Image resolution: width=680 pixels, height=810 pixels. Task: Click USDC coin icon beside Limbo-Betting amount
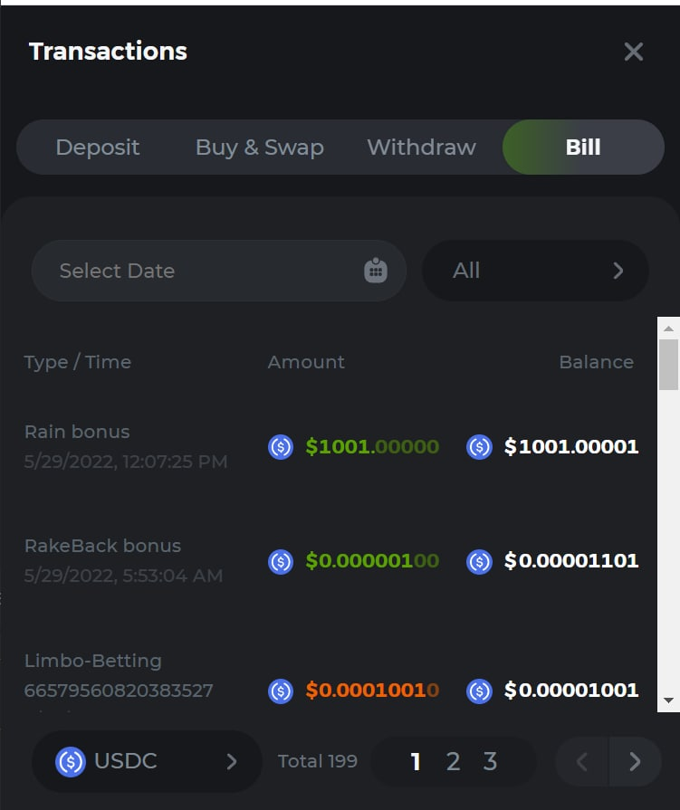[x=281, y=691]
